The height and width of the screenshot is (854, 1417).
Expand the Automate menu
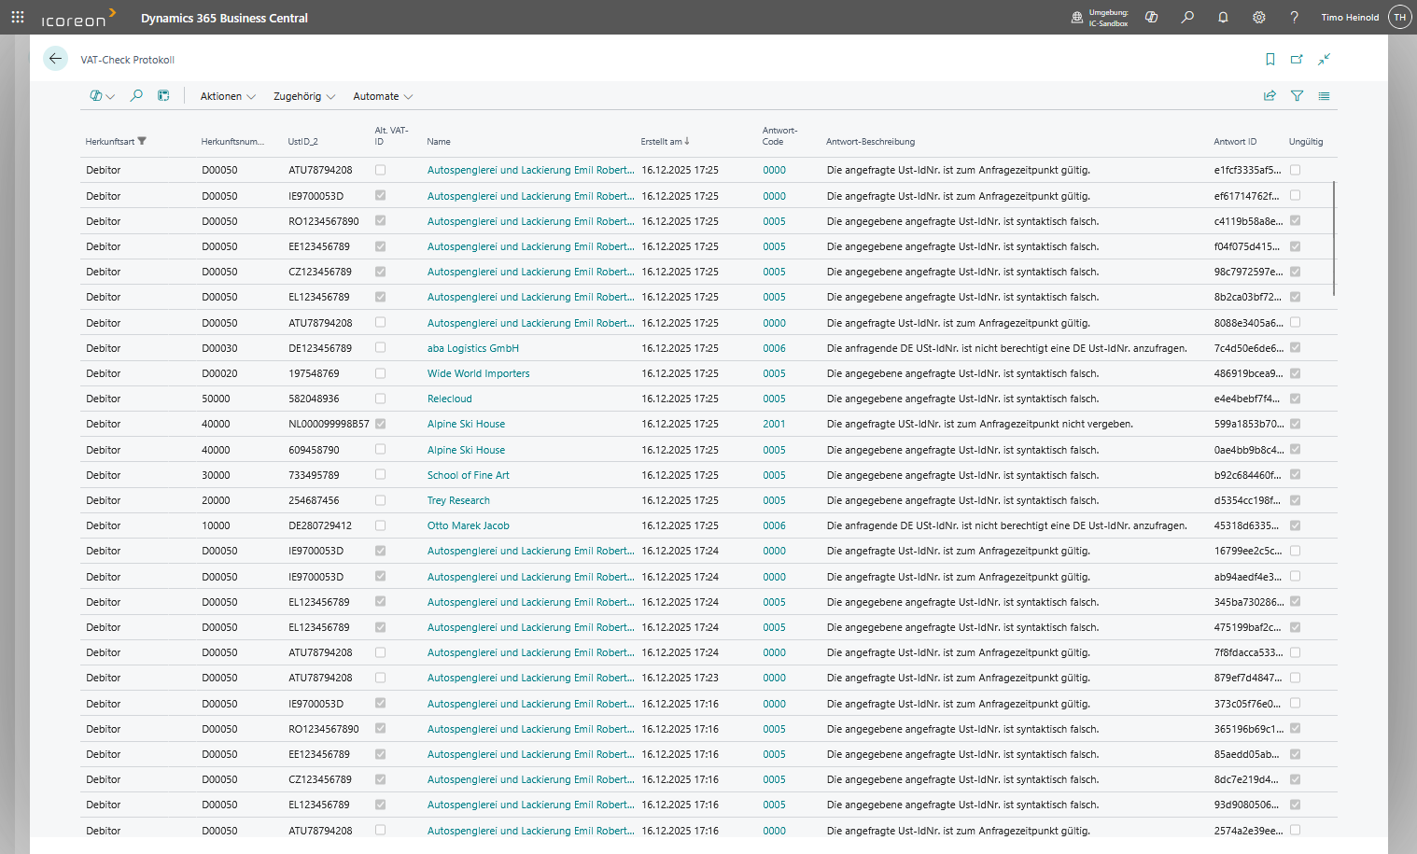coord(382,96)
